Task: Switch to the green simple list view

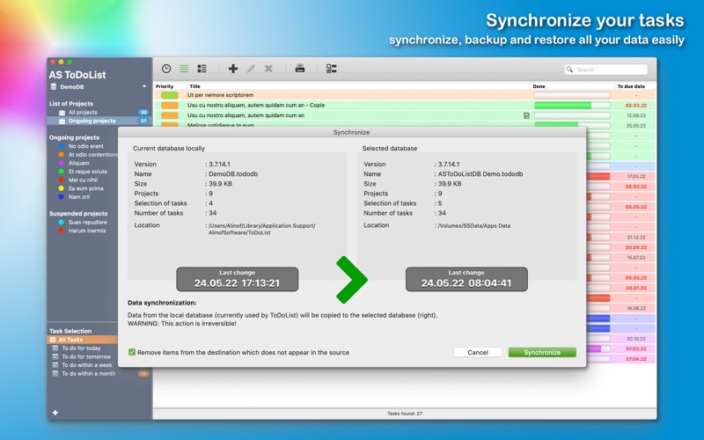Action: [x=184, y=69]
